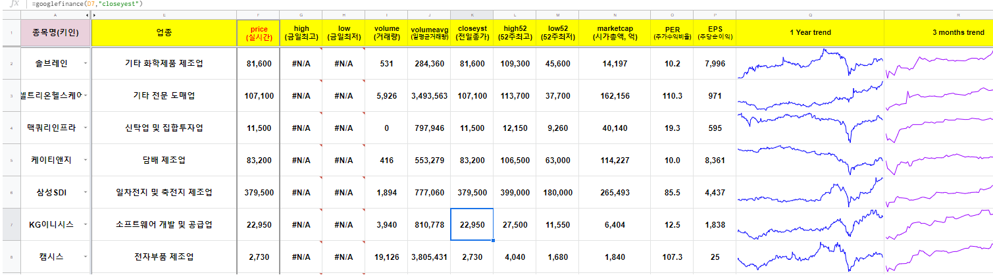The height and width of the screenshot is (275, 993).
Task: Select column F header
Action: (x=258, y=14)
